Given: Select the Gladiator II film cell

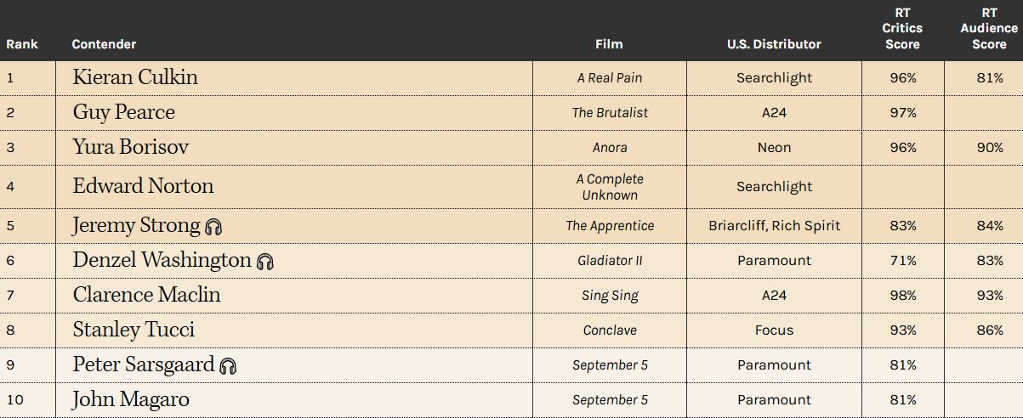Looking at the screenshot, I should tap(610, 261).
